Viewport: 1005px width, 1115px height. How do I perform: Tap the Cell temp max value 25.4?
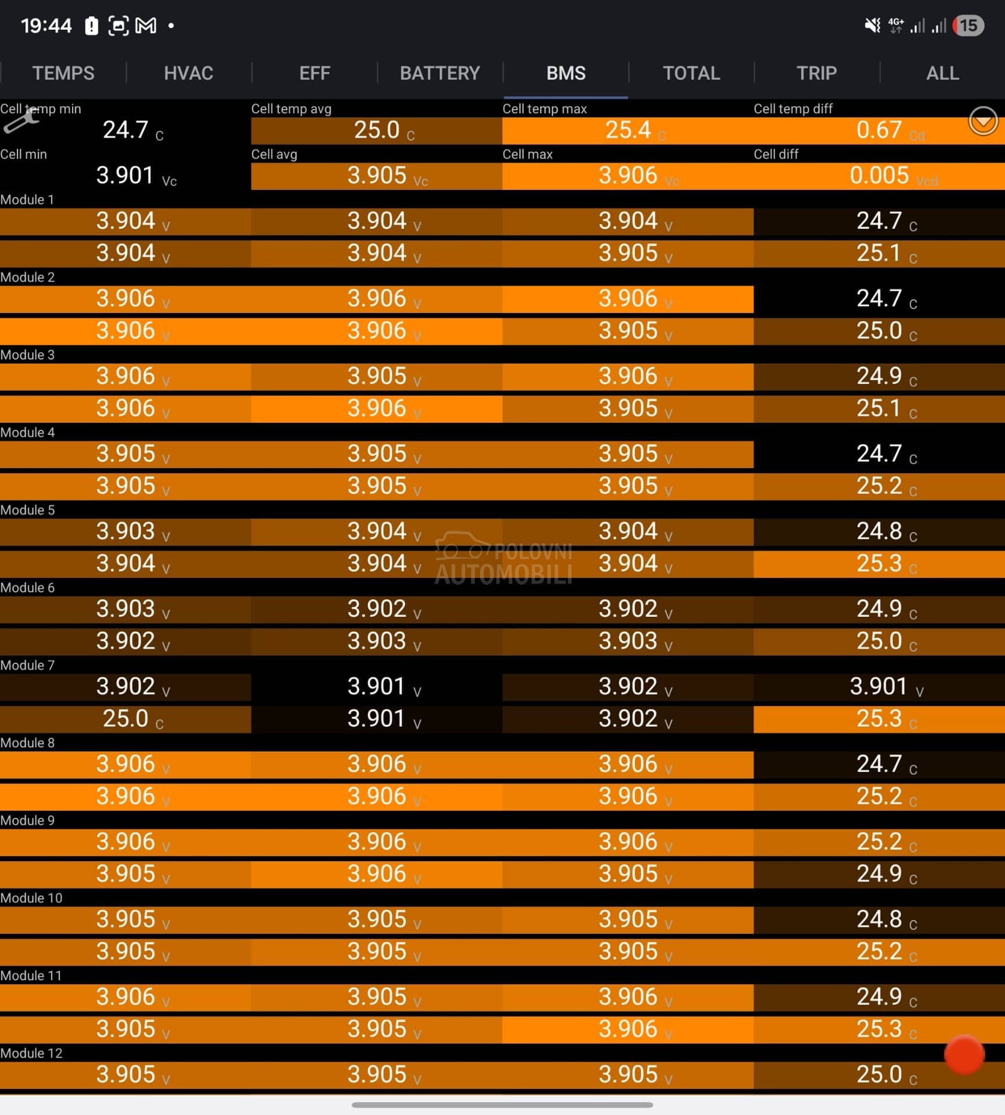pyautogui.click(x=627, y=130)
